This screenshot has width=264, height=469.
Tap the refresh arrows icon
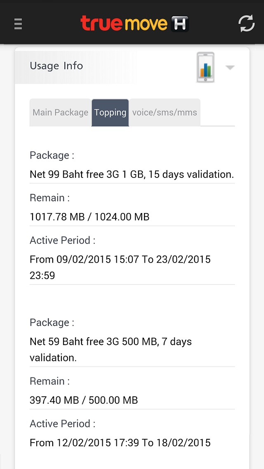[x=246, y=24]
